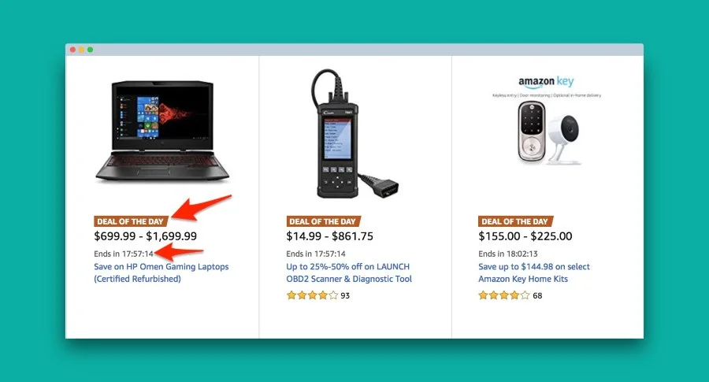709x382 pixels.
Task: Click the Deal of the Day badge above $155.00
Action: [x=515, y=221]
